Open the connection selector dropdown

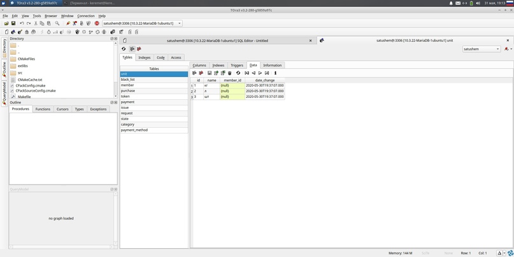coord(142,24)
